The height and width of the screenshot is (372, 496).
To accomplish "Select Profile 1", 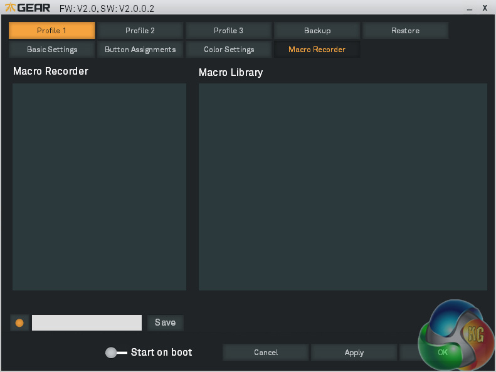I will pyautogui.click(x=52, y=31).
